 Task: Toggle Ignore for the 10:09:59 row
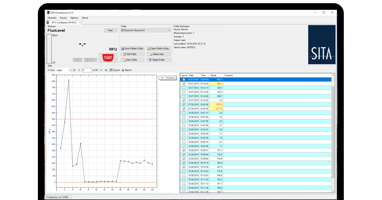click(184, 79)
